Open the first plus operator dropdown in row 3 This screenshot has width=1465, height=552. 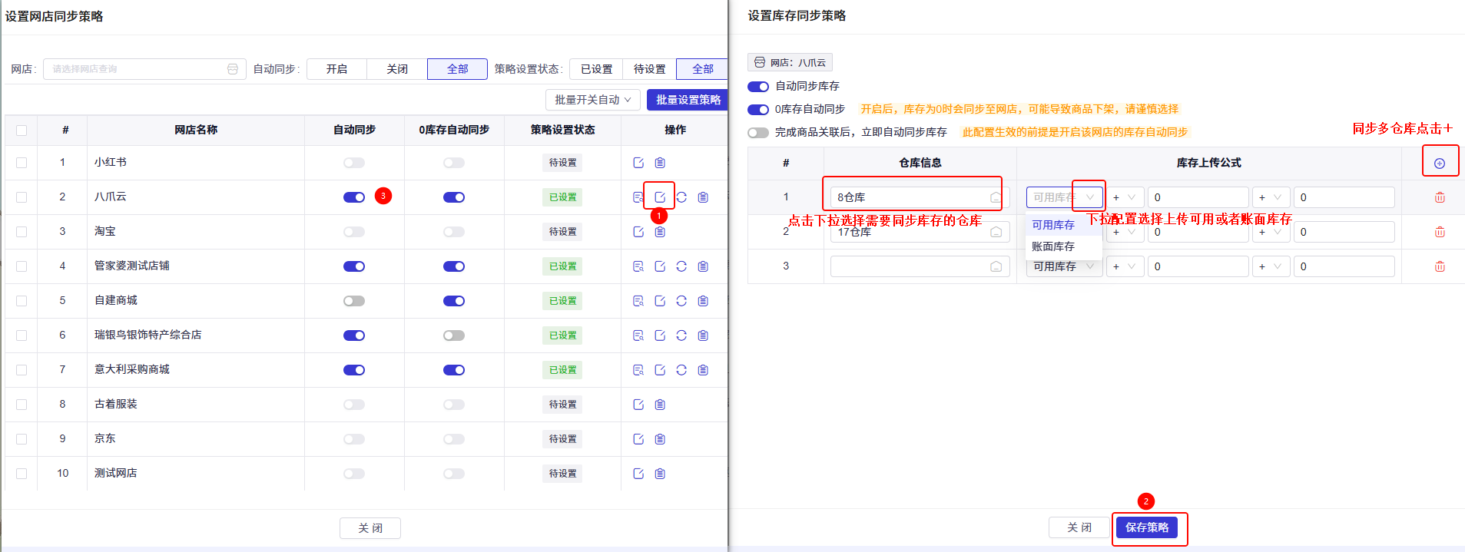pos(1125,266)
